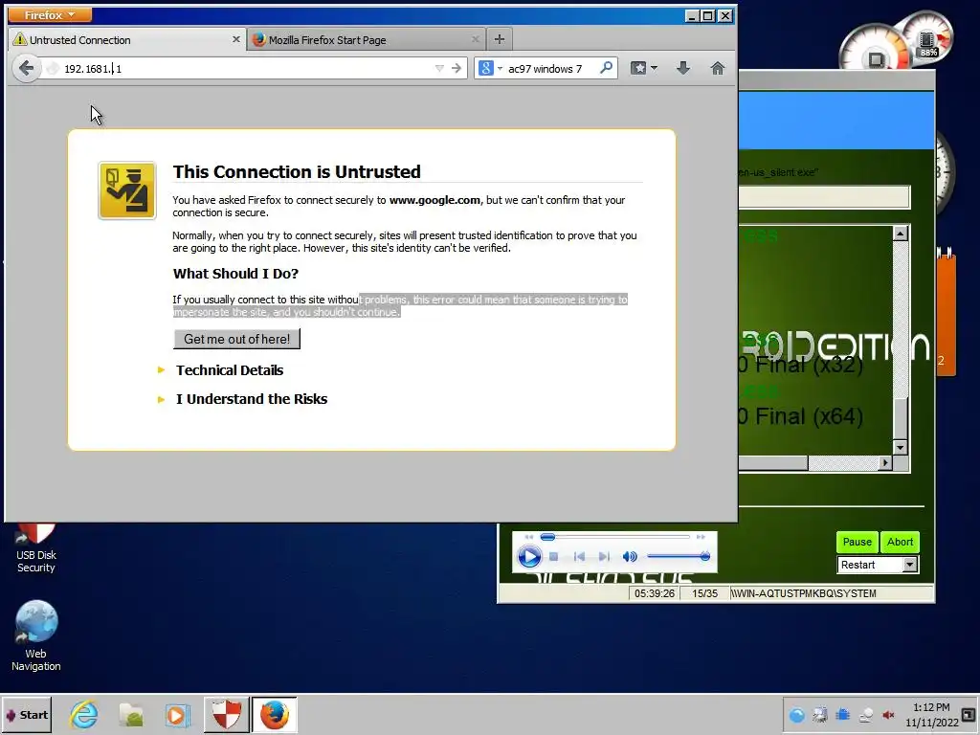Click the network computers tray icon

tap(819, 715)
